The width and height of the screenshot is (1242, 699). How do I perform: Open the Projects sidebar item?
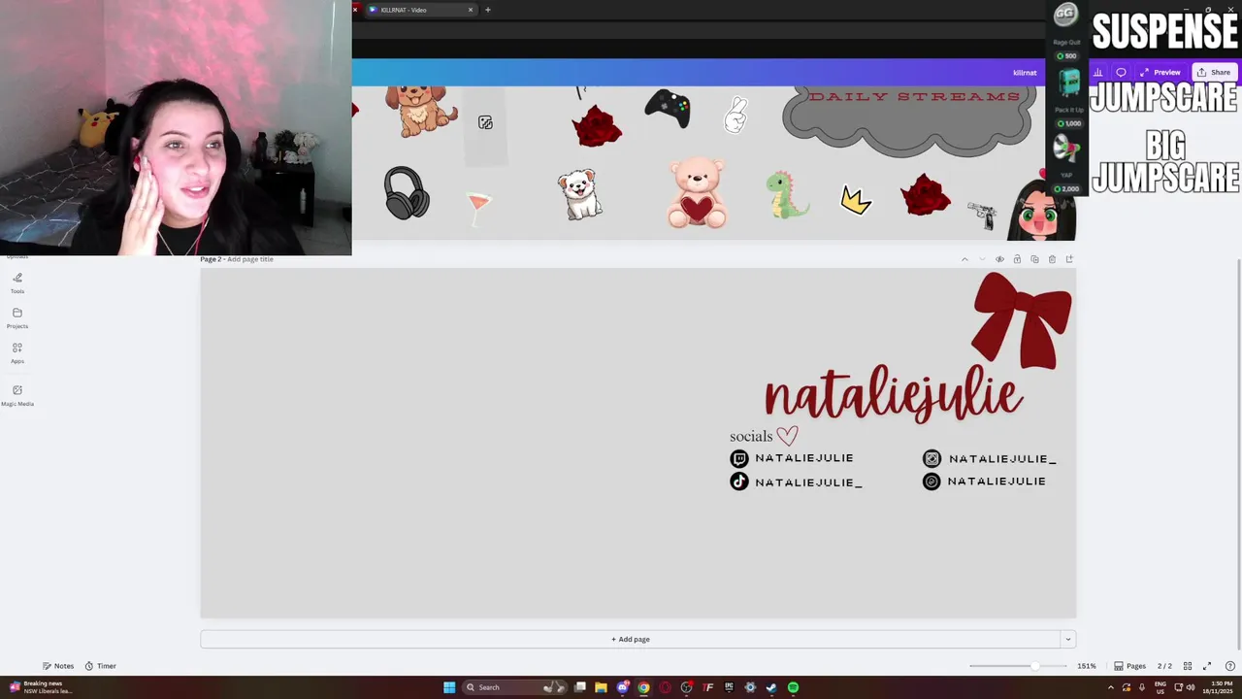tap(17, 317)
